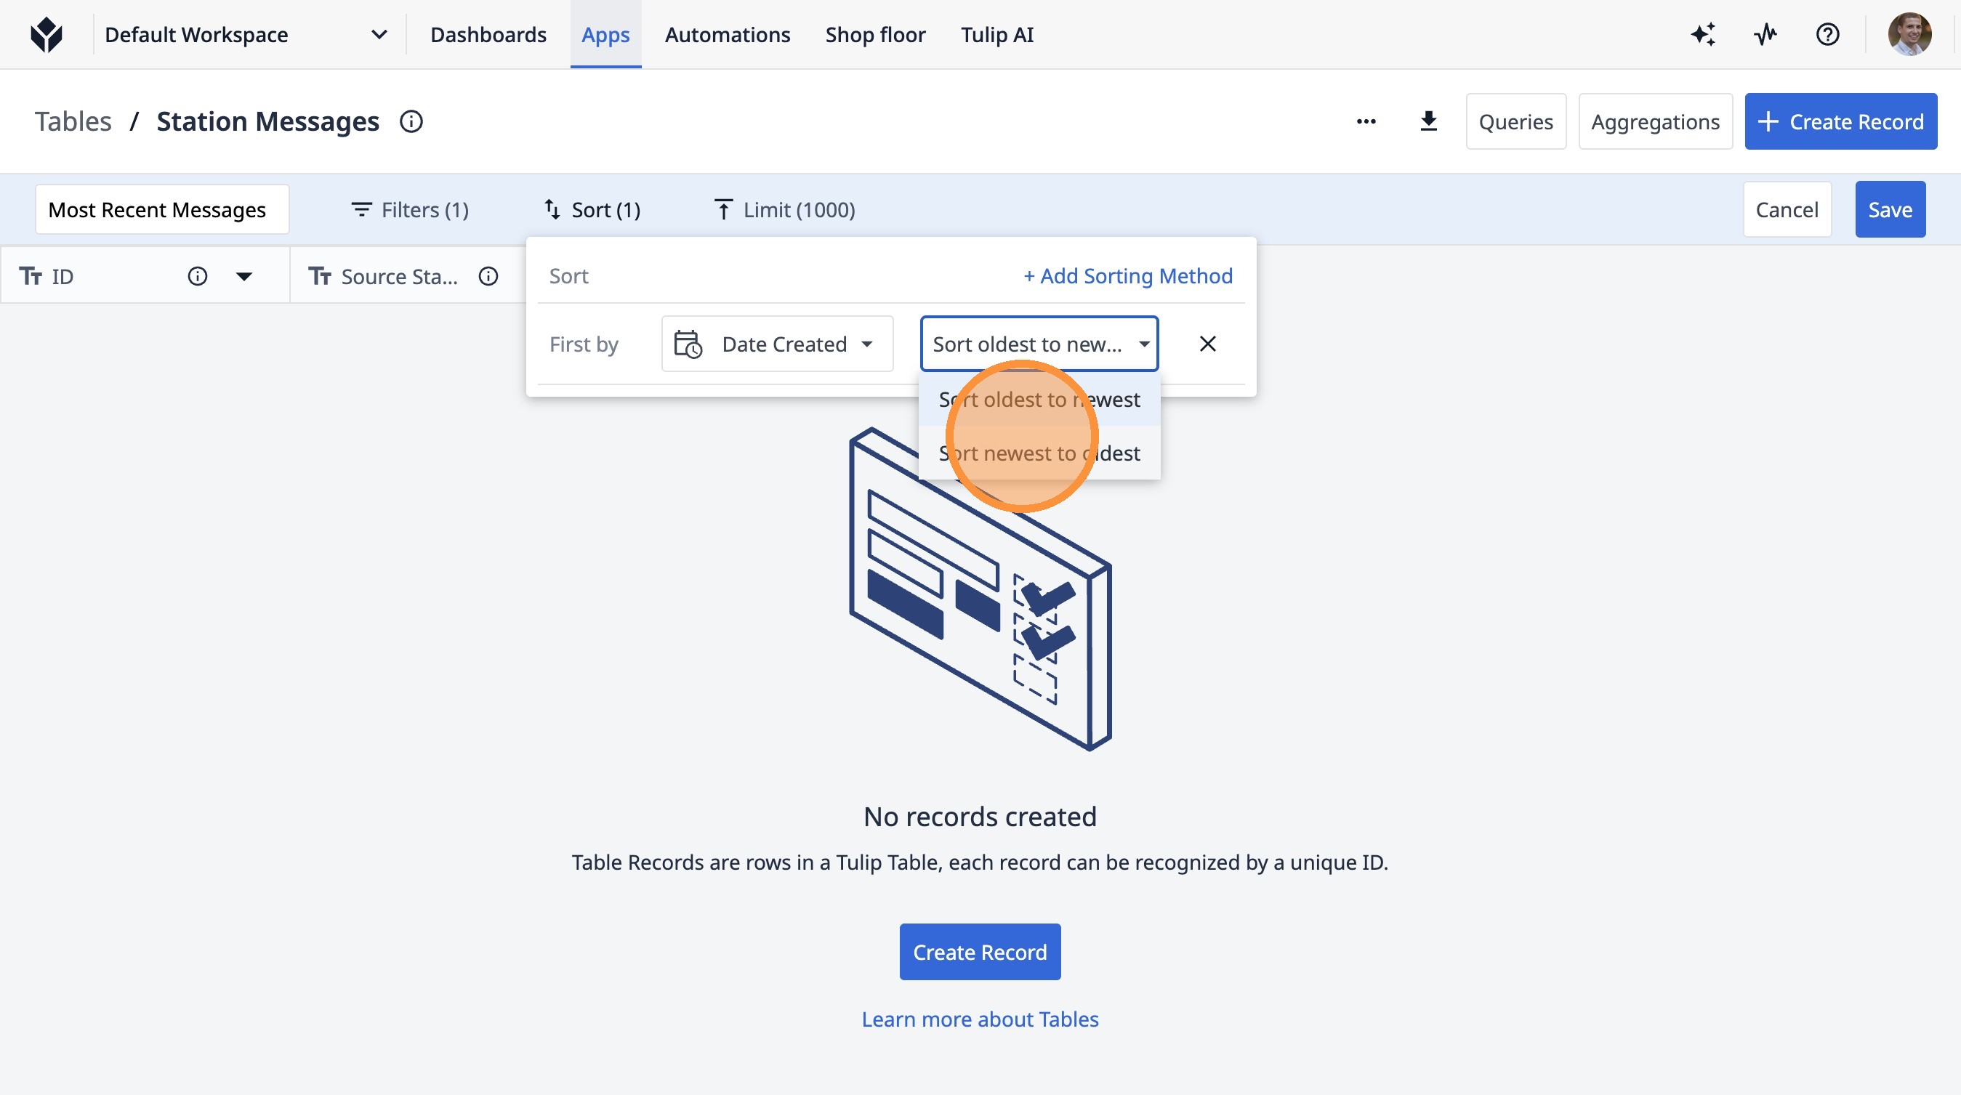Select Sort newest to oldest option

click(1039, 453)
